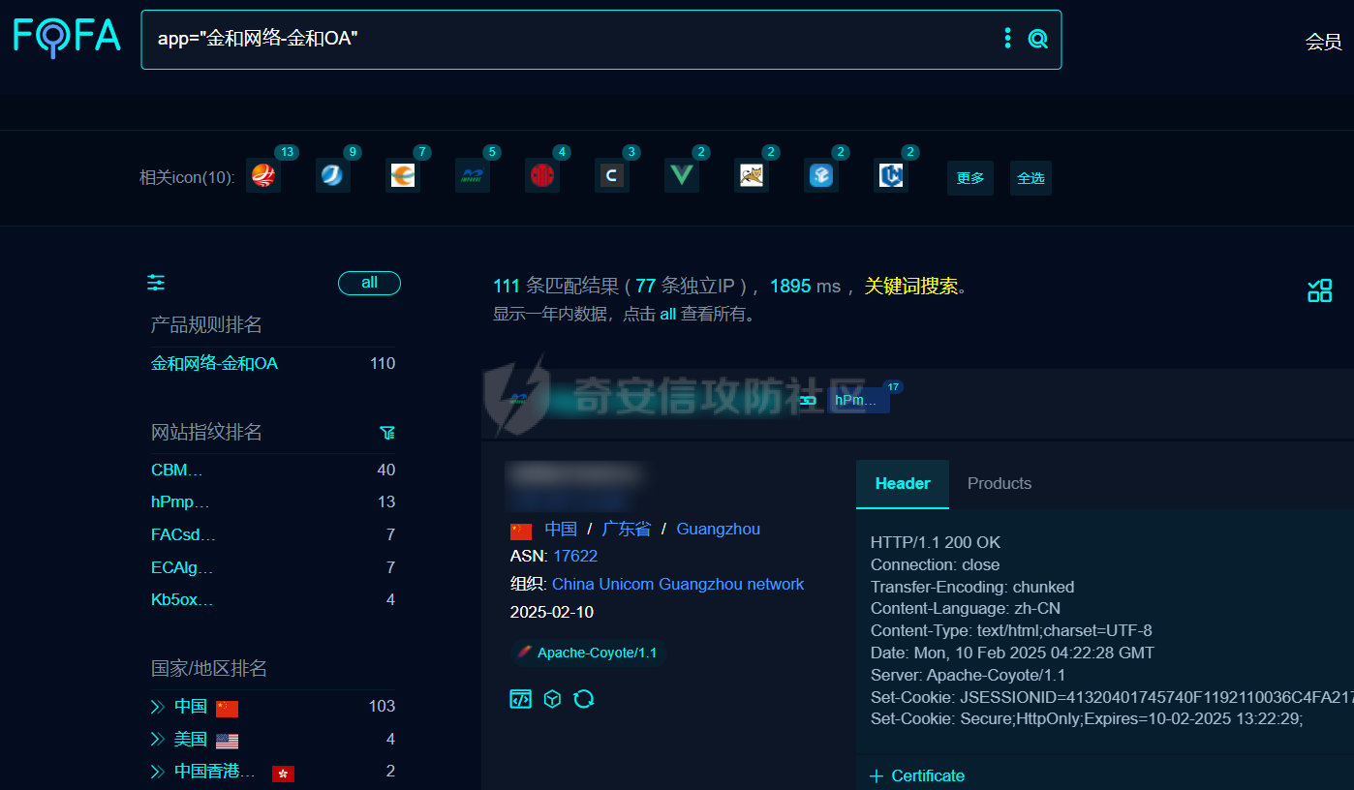Click the 全选 button

coord(1031,178)
